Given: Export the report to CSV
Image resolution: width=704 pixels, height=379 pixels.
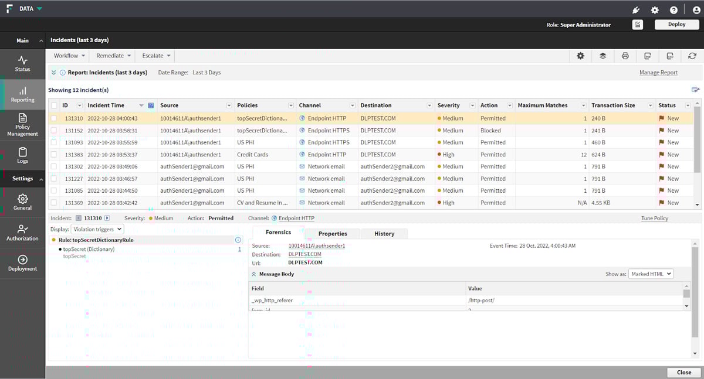Looking at the screenshot, I should click(669, 56).
